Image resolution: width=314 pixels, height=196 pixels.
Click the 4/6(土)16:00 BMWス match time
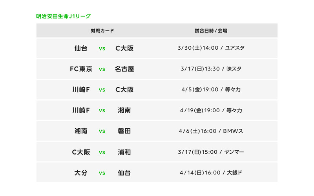(211, 131)
